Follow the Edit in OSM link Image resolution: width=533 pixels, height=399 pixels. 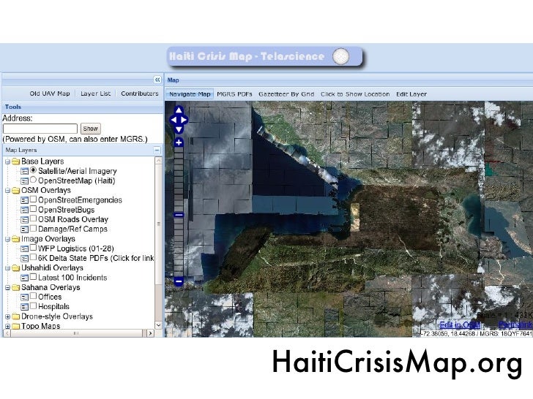pyautogui.click(x=460, y=324)
